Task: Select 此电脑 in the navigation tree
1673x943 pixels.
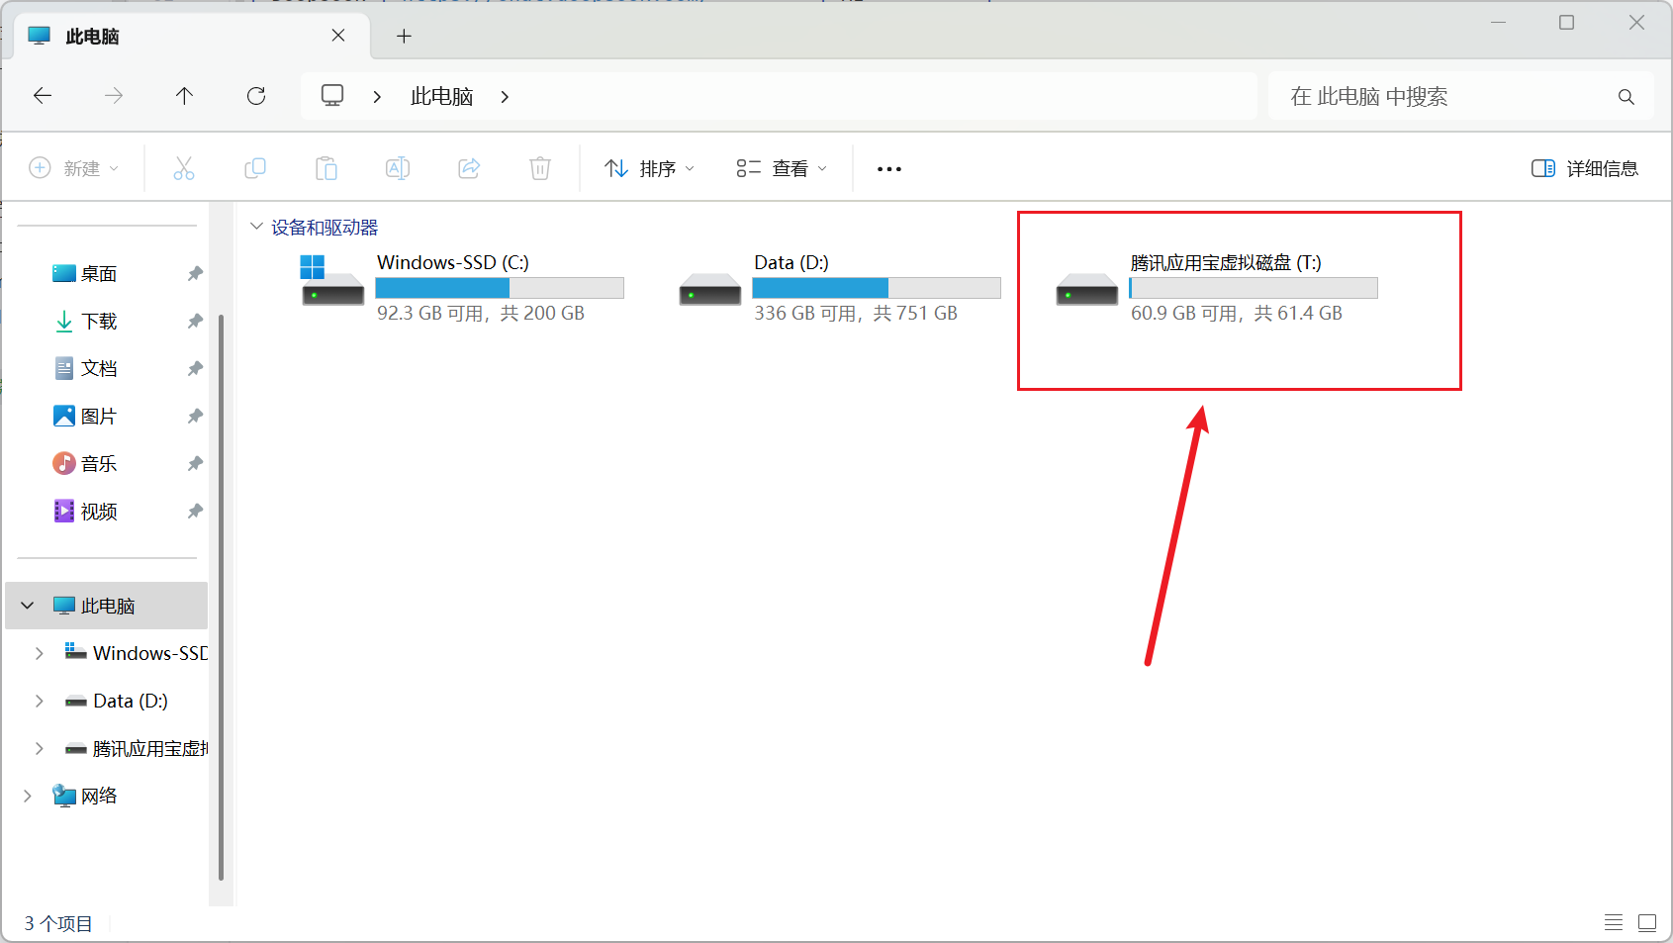Action: (107, 606)
